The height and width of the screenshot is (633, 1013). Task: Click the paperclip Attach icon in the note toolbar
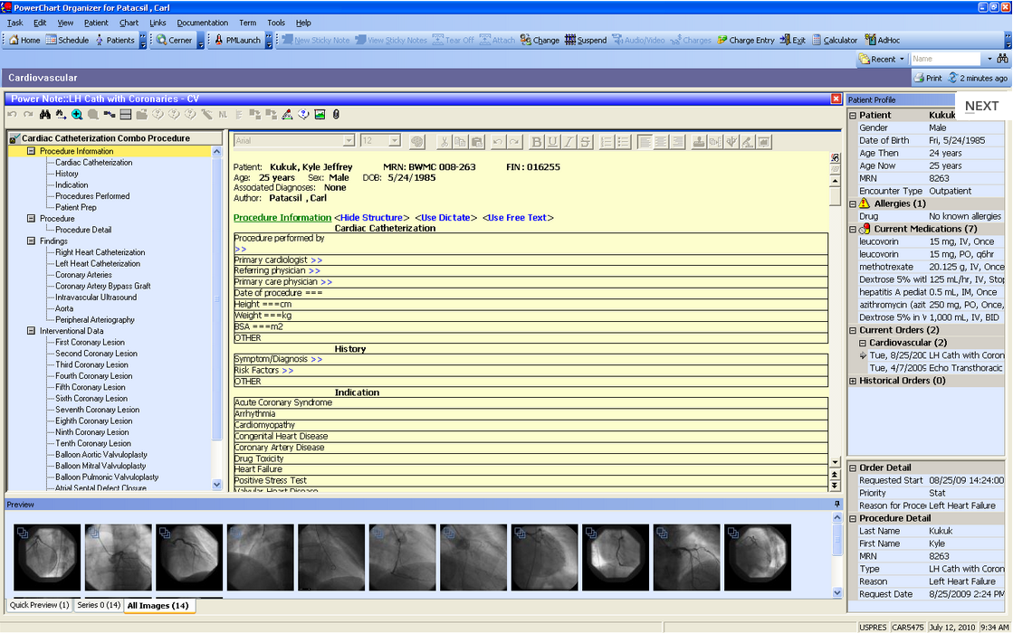tap(337, 114)
